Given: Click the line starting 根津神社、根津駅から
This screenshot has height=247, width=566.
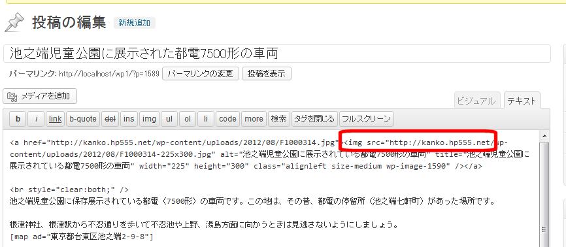Looking at the screenshot, I should coord(204,225).
